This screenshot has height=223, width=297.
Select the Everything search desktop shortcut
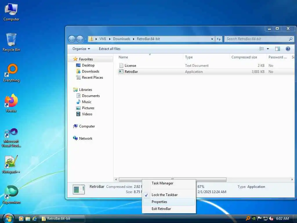pyautogui.click(x=11, y=73)
